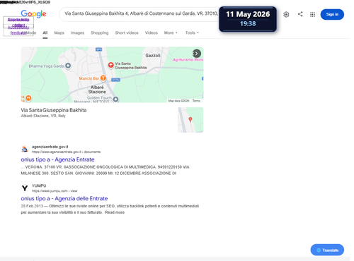Click the Skip to main content link

pyautogui.click(x=18, y=22)
